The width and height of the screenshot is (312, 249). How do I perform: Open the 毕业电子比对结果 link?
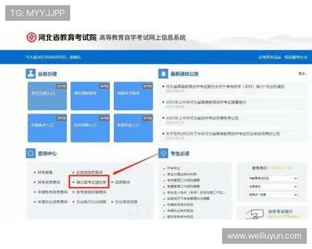click(92, 202)
